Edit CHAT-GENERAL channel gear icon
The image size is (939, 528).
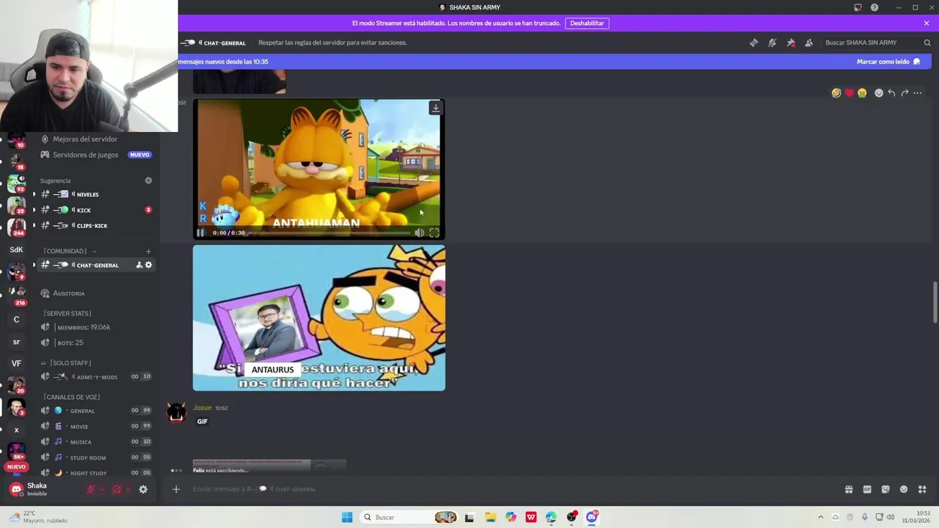148,265
